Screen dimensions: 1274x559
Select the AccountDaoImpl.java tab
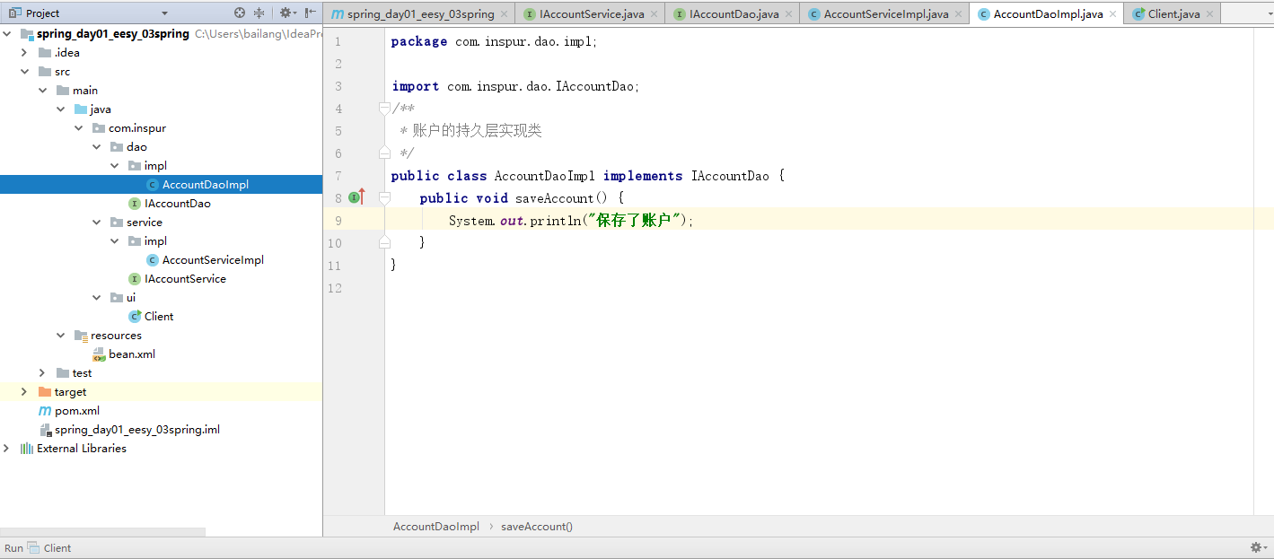click(x=1048, y=14)
